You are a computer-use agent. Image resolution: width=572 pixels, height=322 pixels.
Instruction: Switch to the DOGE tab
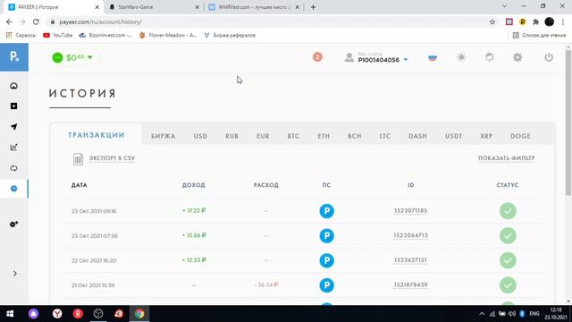(520, 136)
